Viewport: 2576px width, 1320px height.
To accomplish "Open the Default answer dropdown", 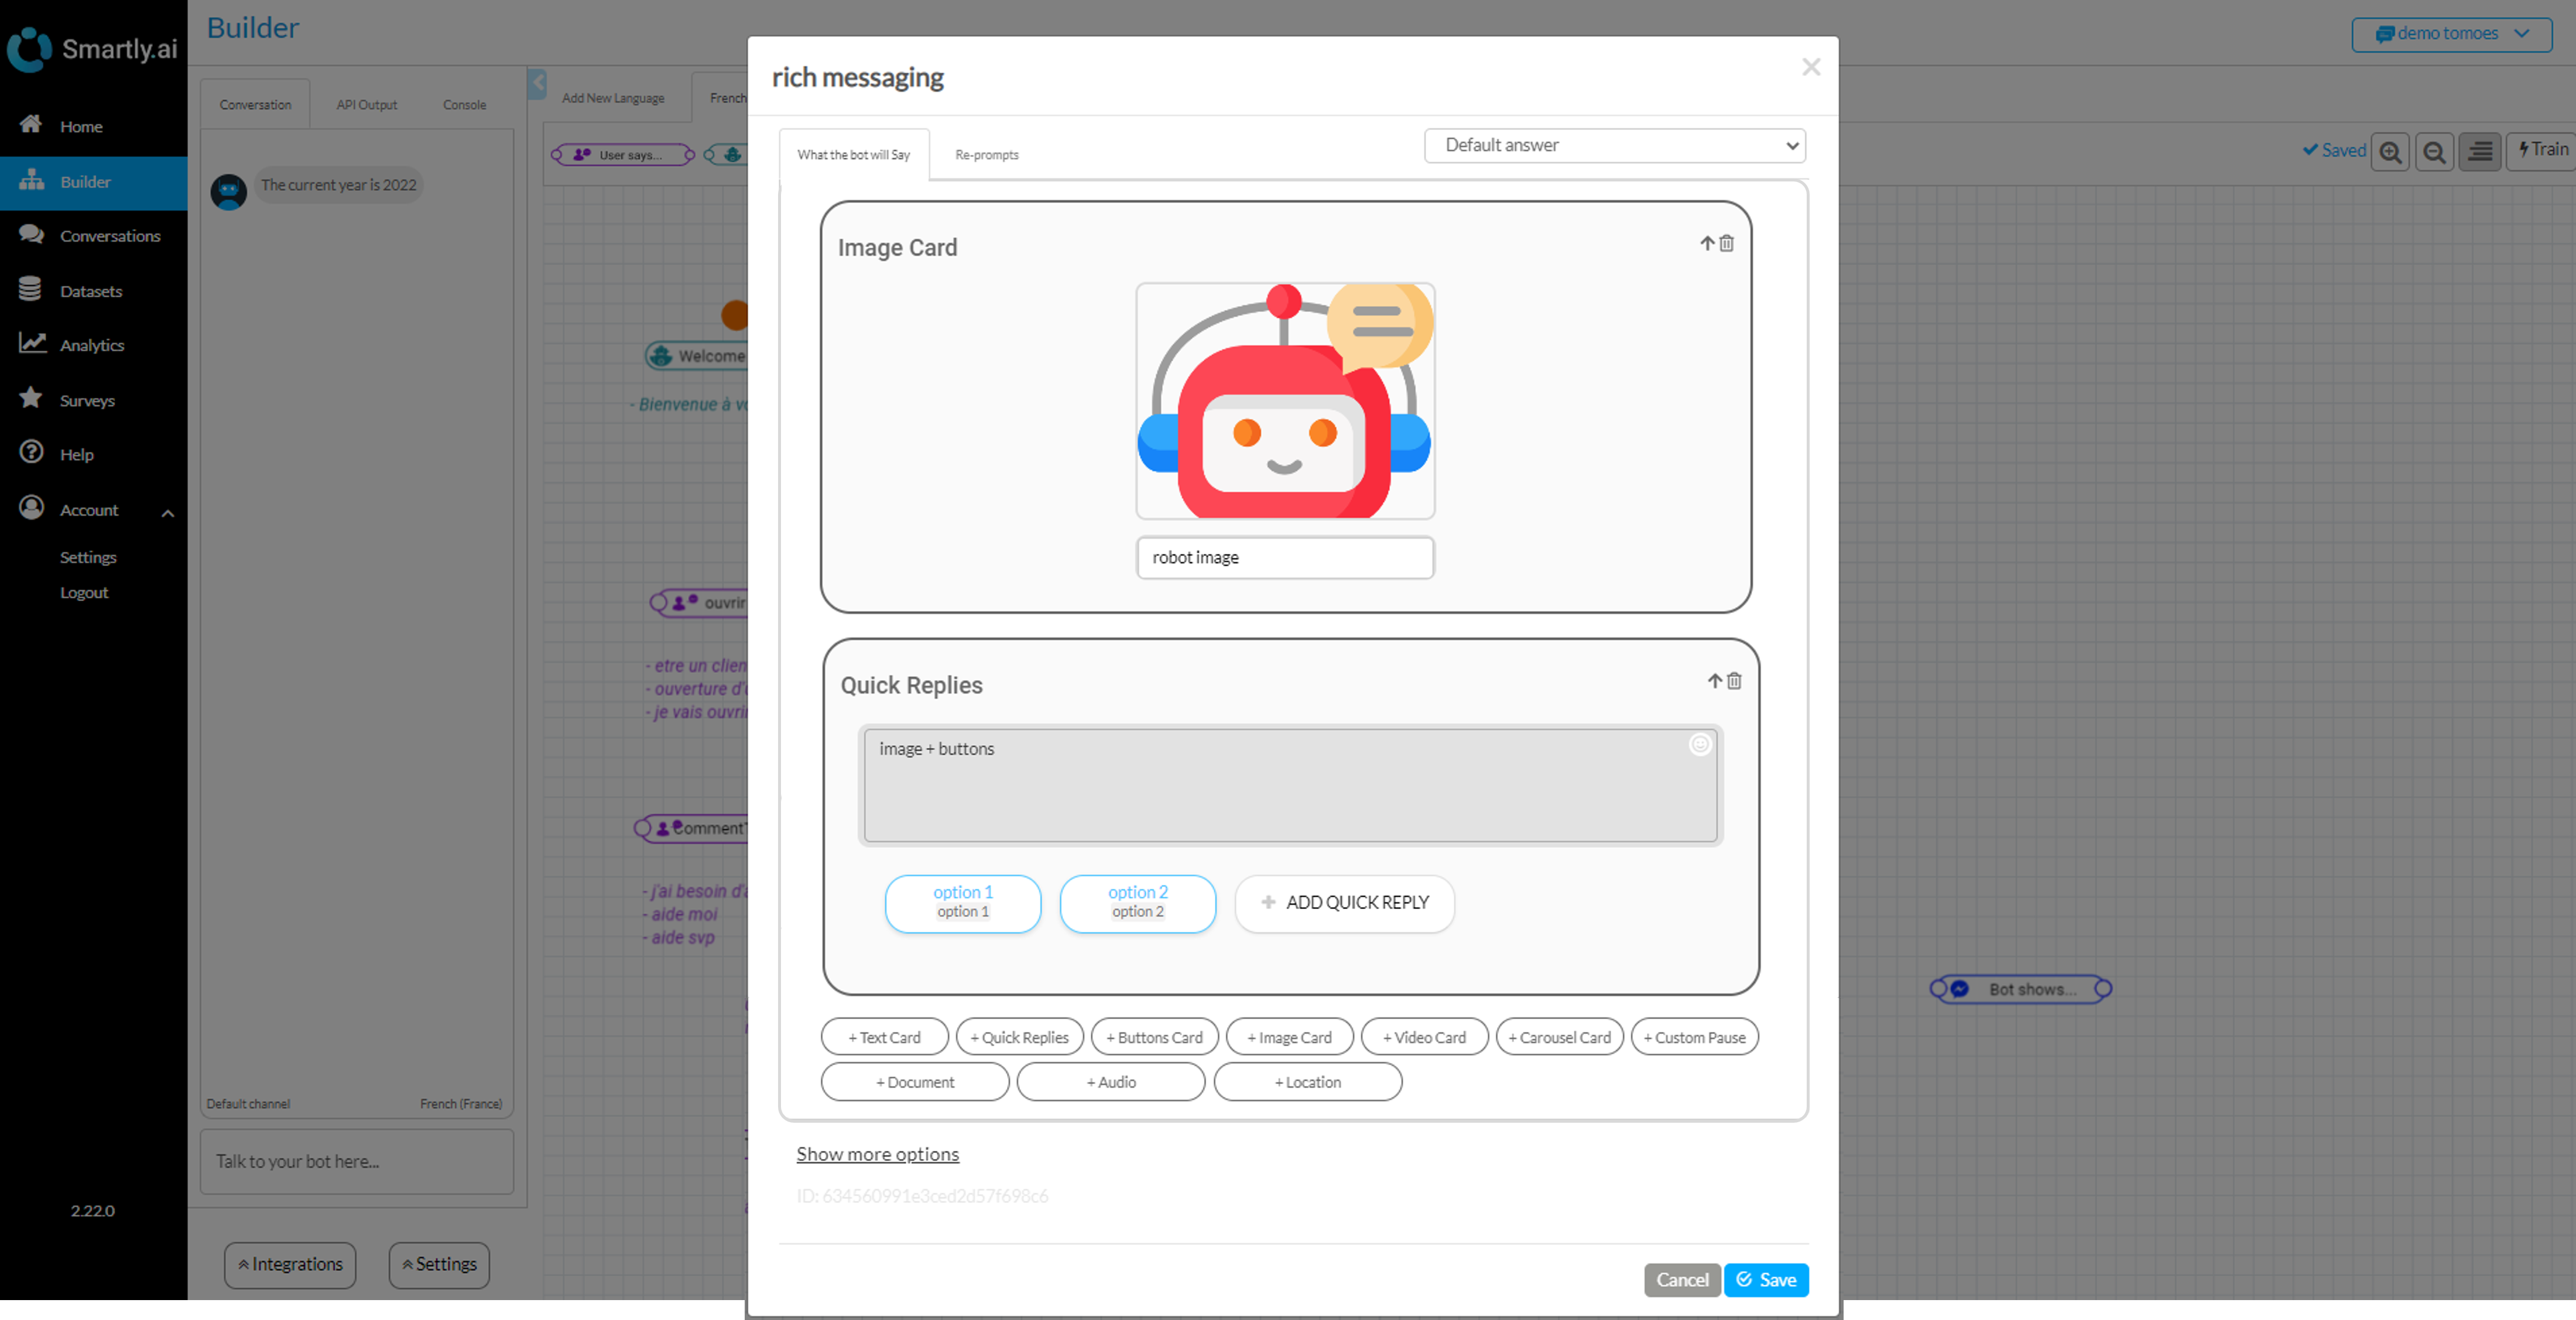I will [1614, 145].
